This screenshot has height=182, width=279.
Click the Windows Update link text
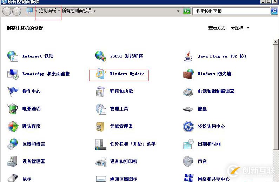[x=127, y=74]
